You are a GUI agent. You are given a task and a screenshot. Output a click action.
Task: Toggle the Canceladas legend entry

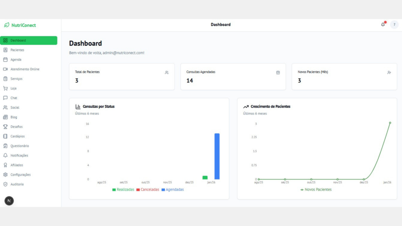point(148,190)
